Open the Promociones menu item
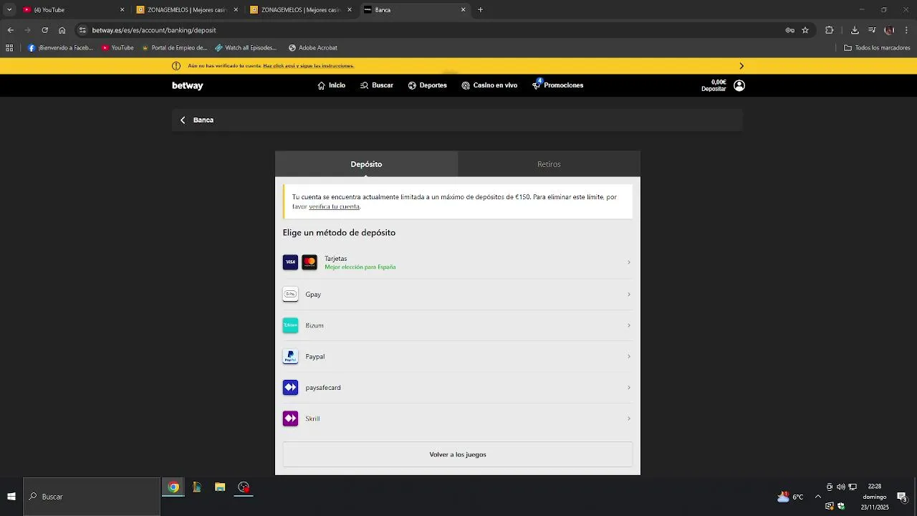This screenshot has width=917, height=516. pos(558,85)
